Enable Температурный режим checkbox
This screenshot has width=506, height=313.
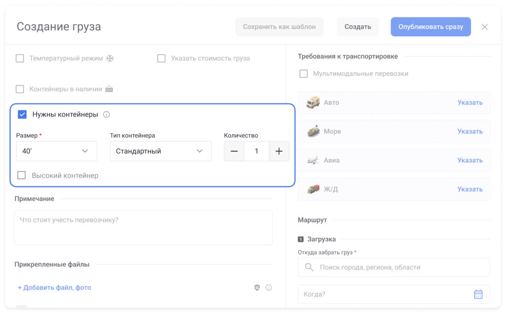20,58
